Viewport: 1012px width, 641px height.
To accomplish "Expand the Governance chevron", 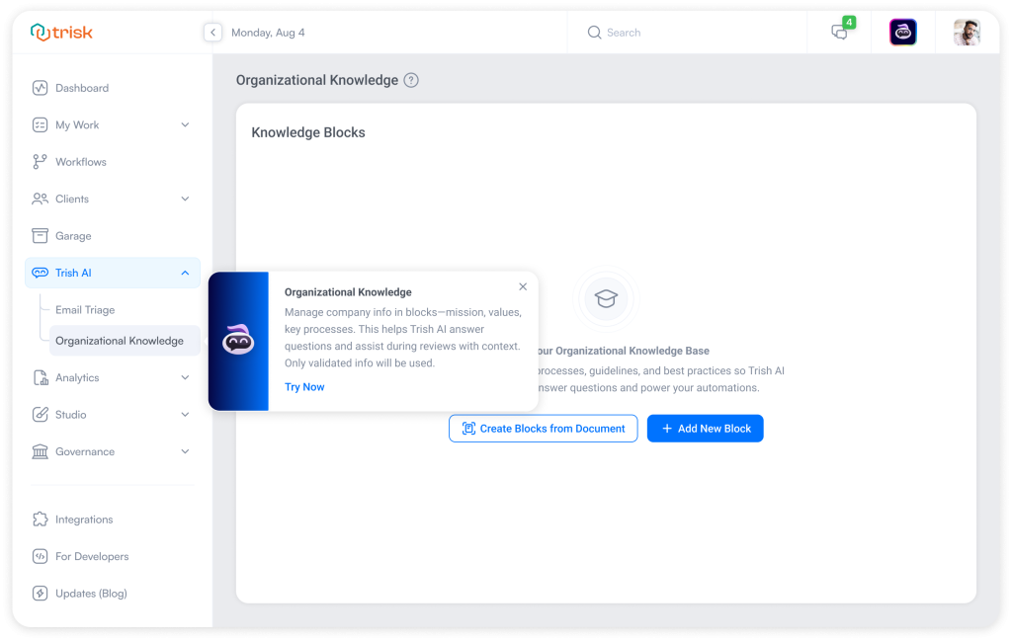I will click(x=185, y=451).
